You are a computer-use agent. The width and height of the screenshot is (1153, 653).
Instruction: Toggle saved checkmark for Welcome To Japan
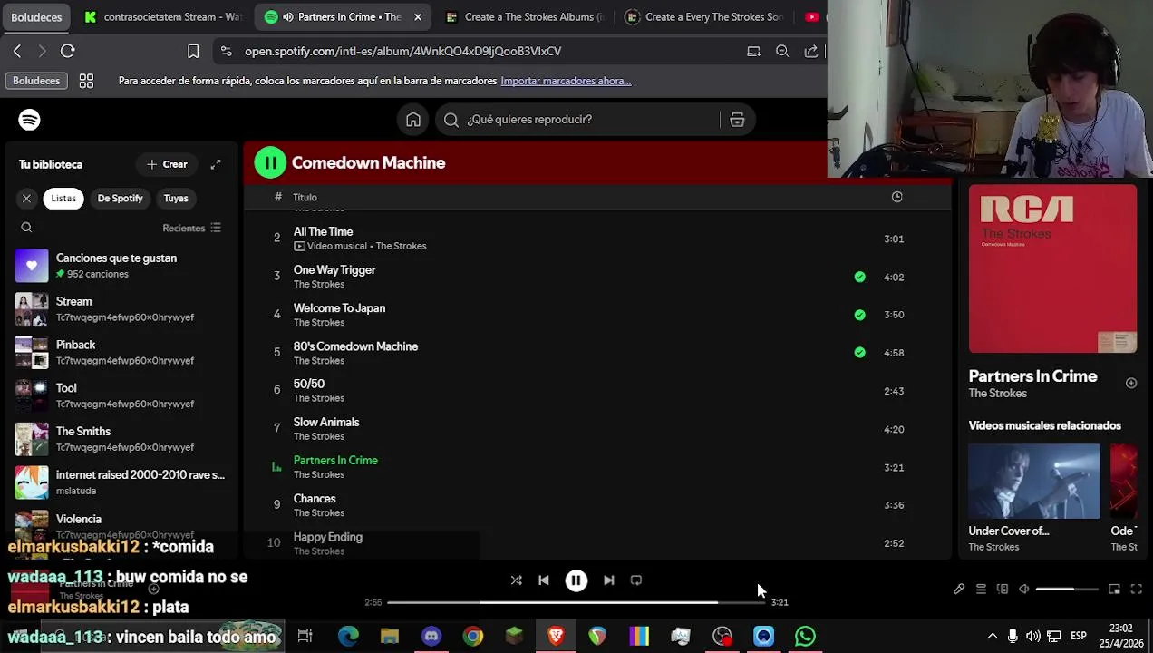click(859, 315)
